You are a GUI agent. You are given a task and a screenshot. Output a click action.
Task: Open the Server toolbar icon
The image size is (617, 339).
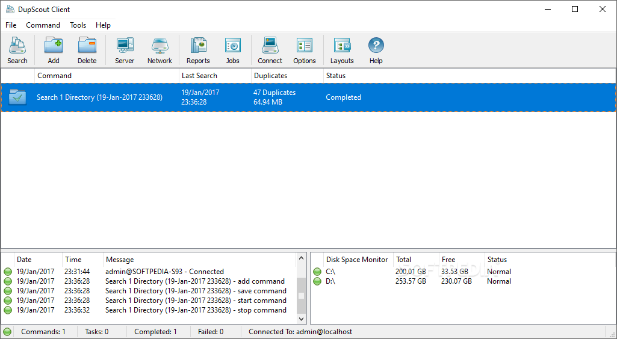pos(125,45)
